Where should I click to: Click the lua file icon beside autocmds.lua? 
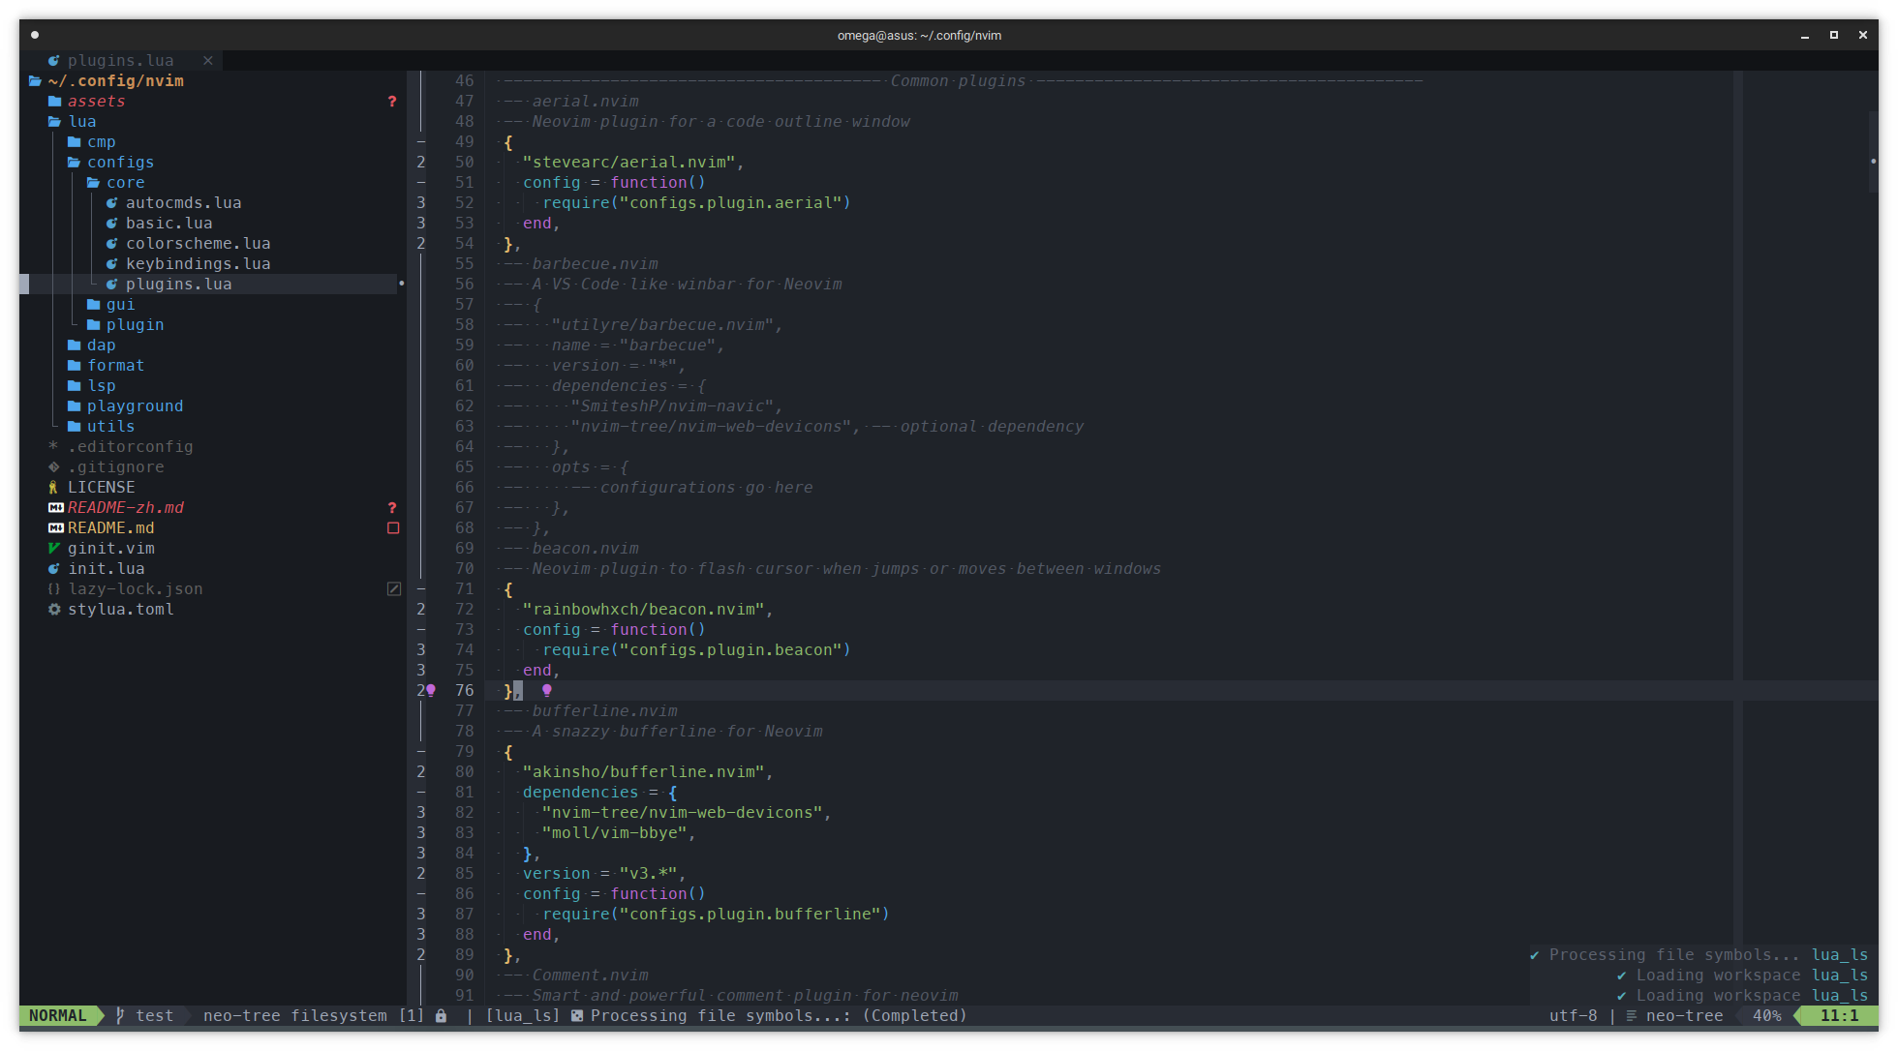tap(111, 203)
